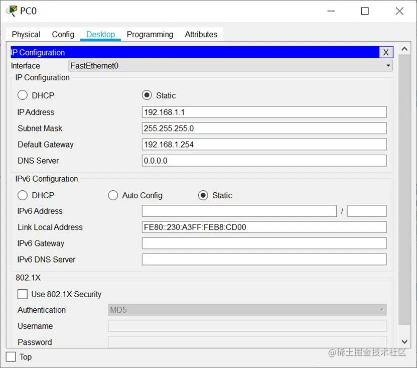
Task: Click the Default Gateway field
Action: pyautogui.click(x=264, y=145)
